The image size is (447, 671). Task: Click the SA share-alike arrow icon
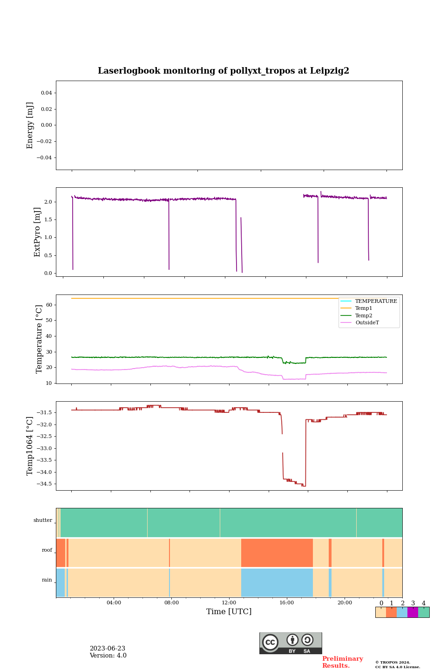click(x=307, y=640)
